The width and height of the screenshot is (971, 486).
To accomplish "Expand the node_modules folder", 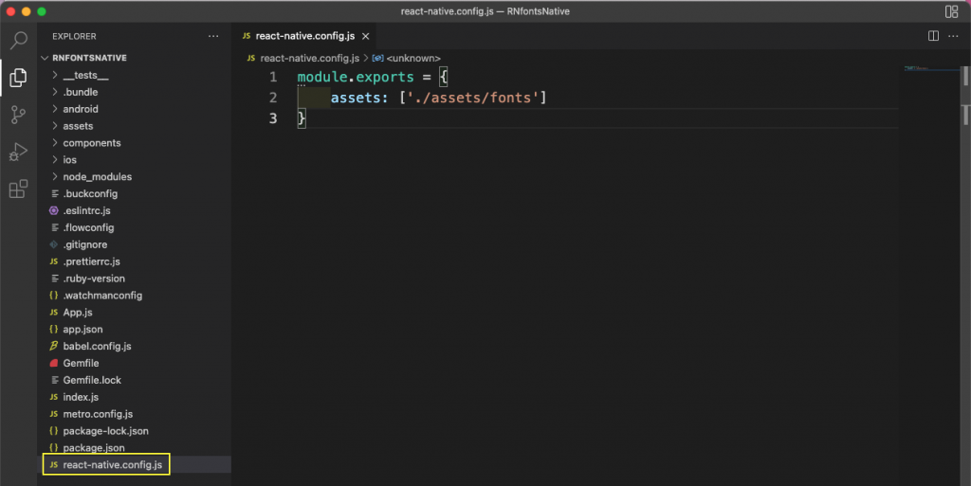I will [134, 177].
